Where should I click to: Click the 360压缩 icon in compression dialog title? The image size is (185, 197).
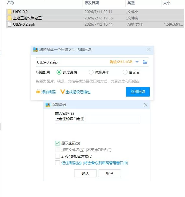click(36, 50)
